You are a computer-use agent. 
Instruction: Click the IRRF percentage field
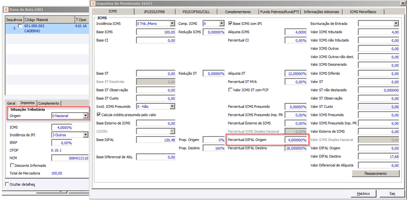coord(62,143)
